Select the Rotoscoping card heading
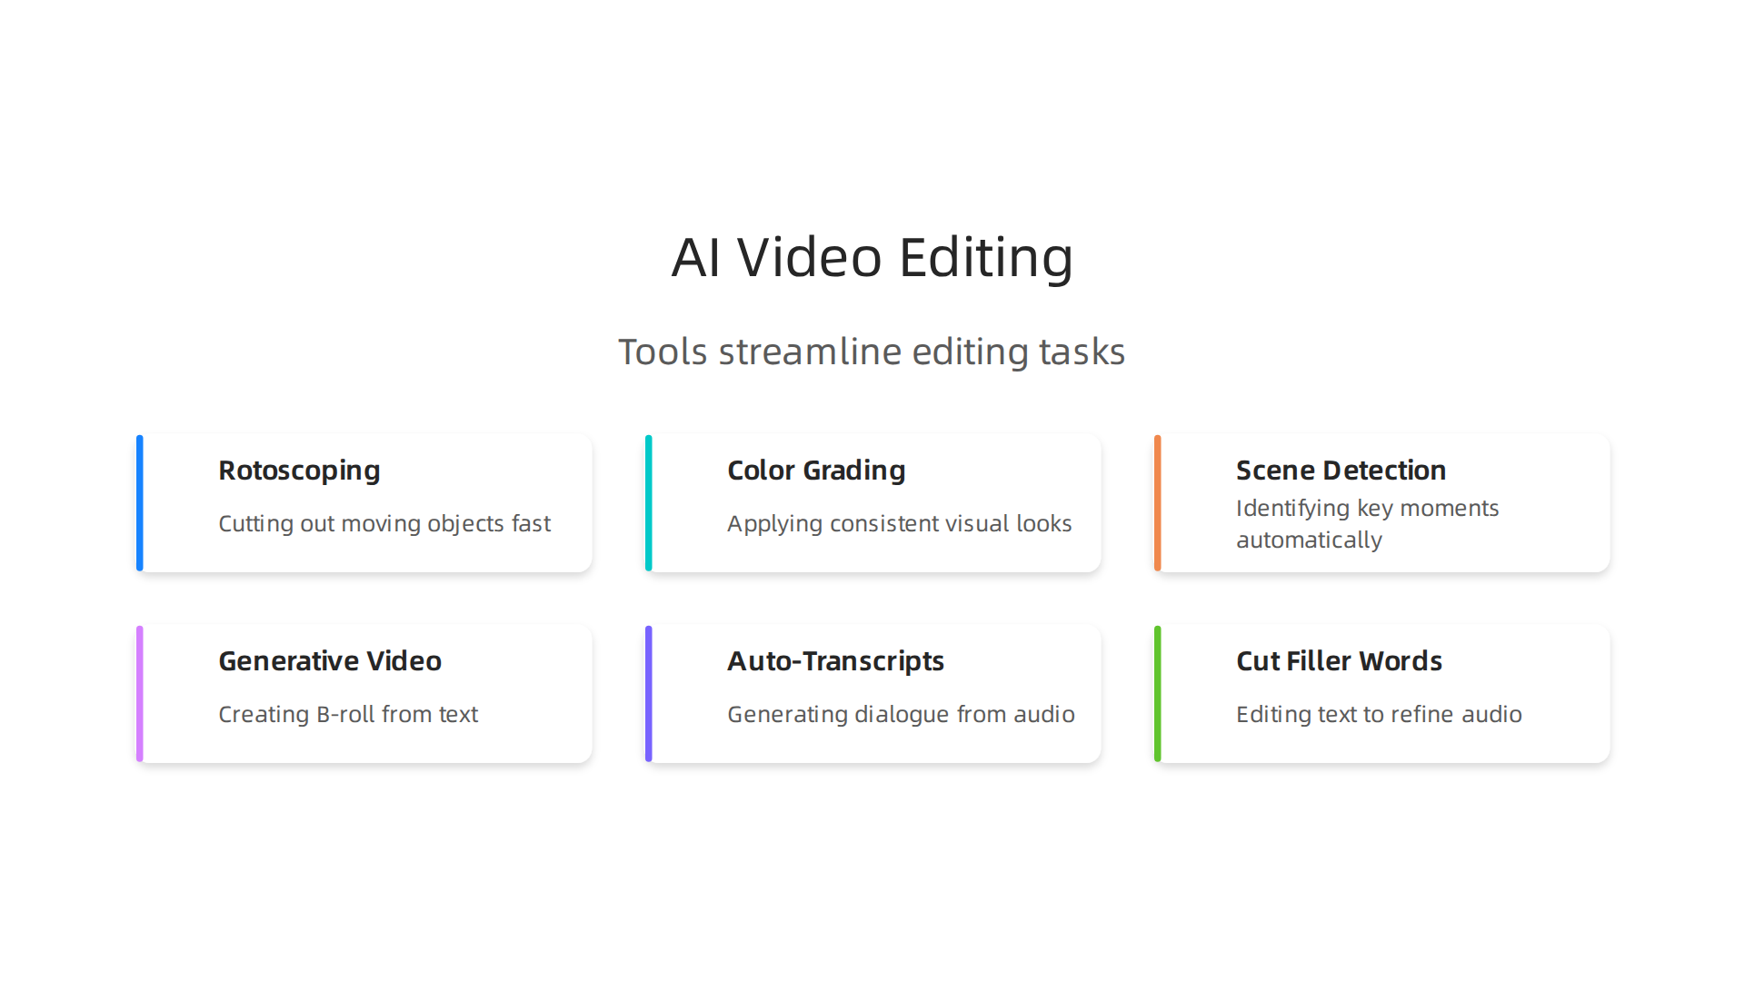The height and width of the screenshot is (981, 1745). coord(299,471)
